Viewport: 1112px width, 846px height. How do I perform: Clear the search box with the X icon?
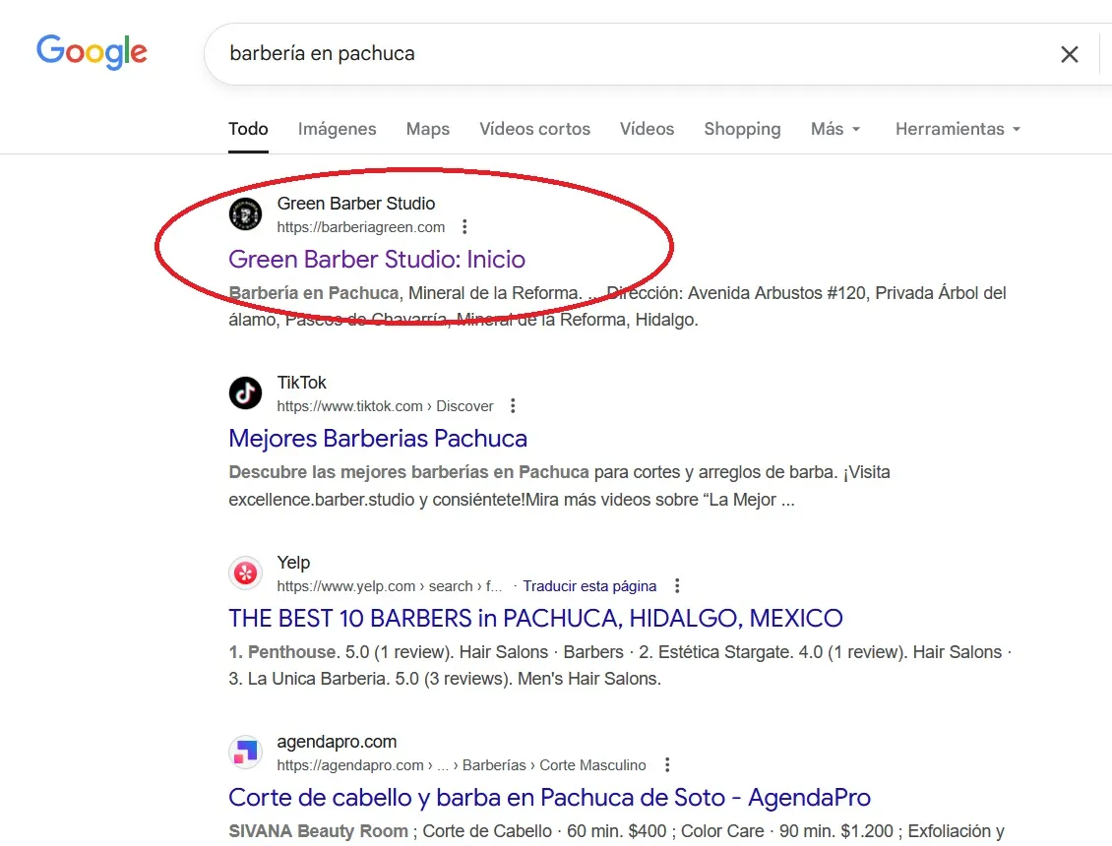click(x=1070, y=54)
